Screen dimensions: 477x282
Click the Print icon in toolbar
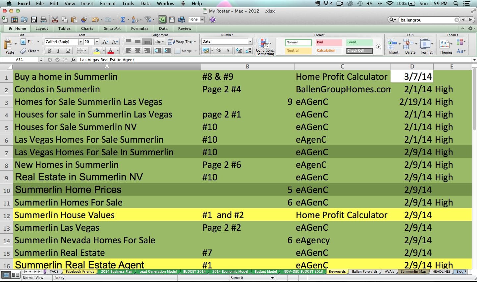point(43,20)
